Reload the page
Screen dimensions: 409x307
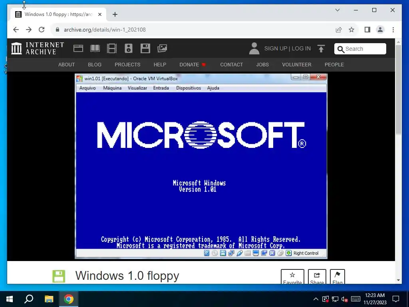(42, 30)
